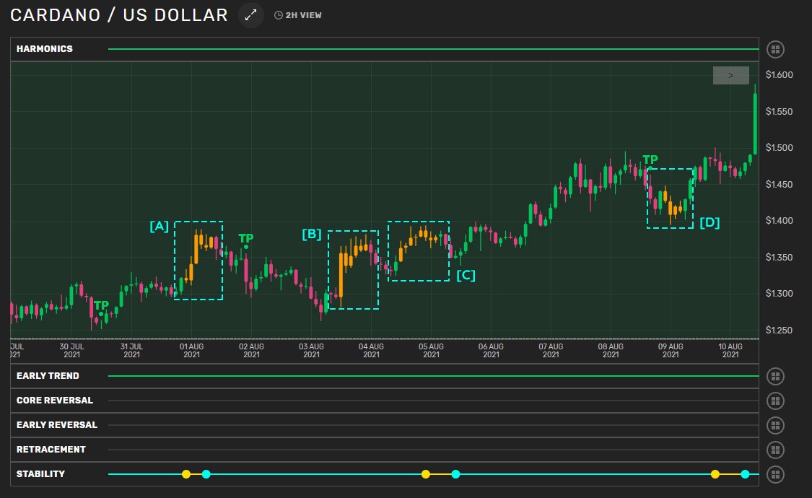Click the $1.300 price axis label
Screen dimensions: 812x498
780,294
